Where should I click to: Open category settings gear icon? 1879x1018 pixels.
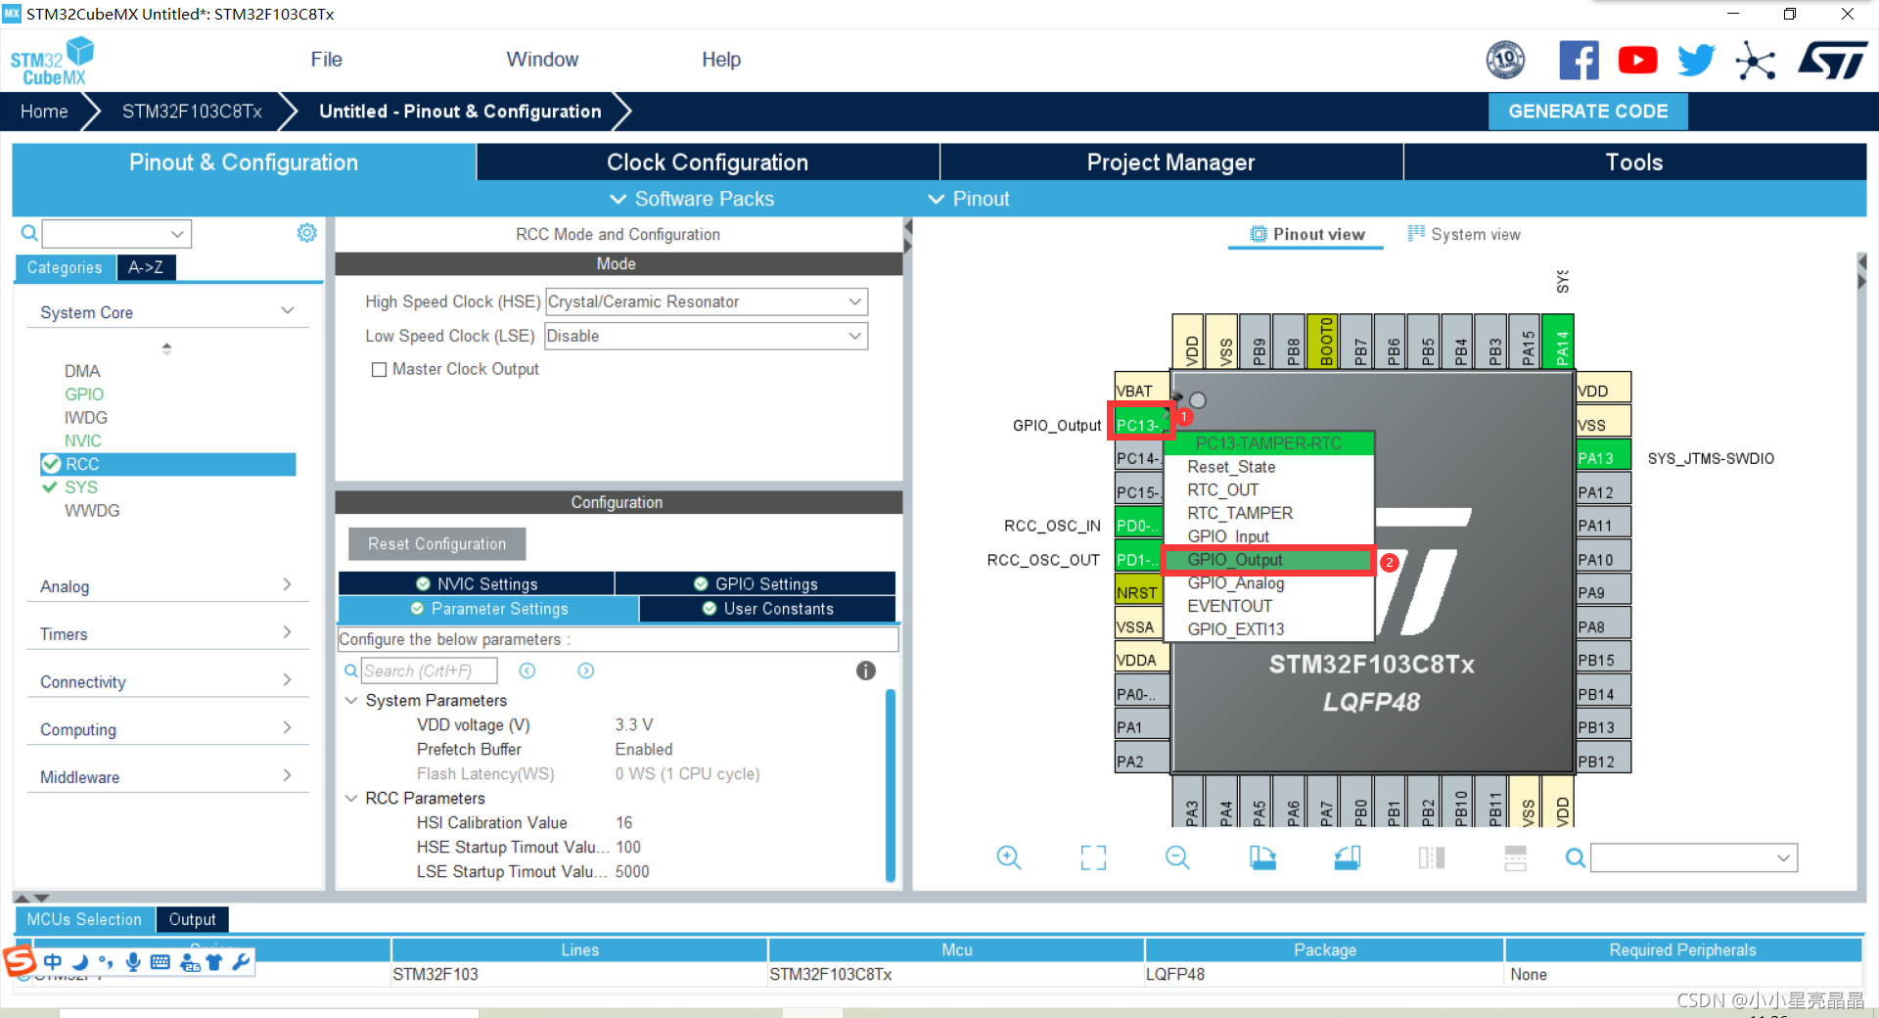pyautogui.click(x=306, y=233)
